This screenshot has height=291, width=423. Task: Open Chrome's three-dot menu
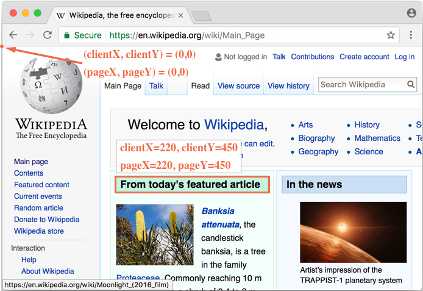pos(411,35)
